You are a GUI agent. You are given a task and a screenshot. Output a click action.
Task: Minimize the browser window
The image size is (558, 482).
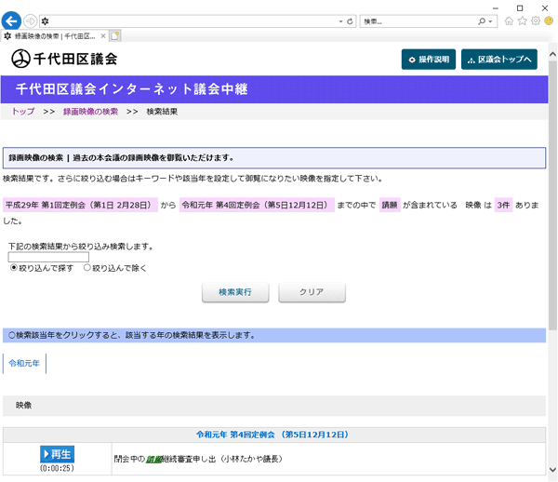496,8
